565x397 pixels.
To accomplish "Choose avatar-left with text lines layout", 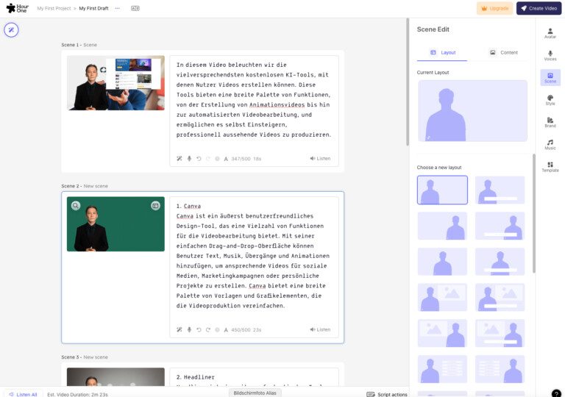I will pos(442,369).
